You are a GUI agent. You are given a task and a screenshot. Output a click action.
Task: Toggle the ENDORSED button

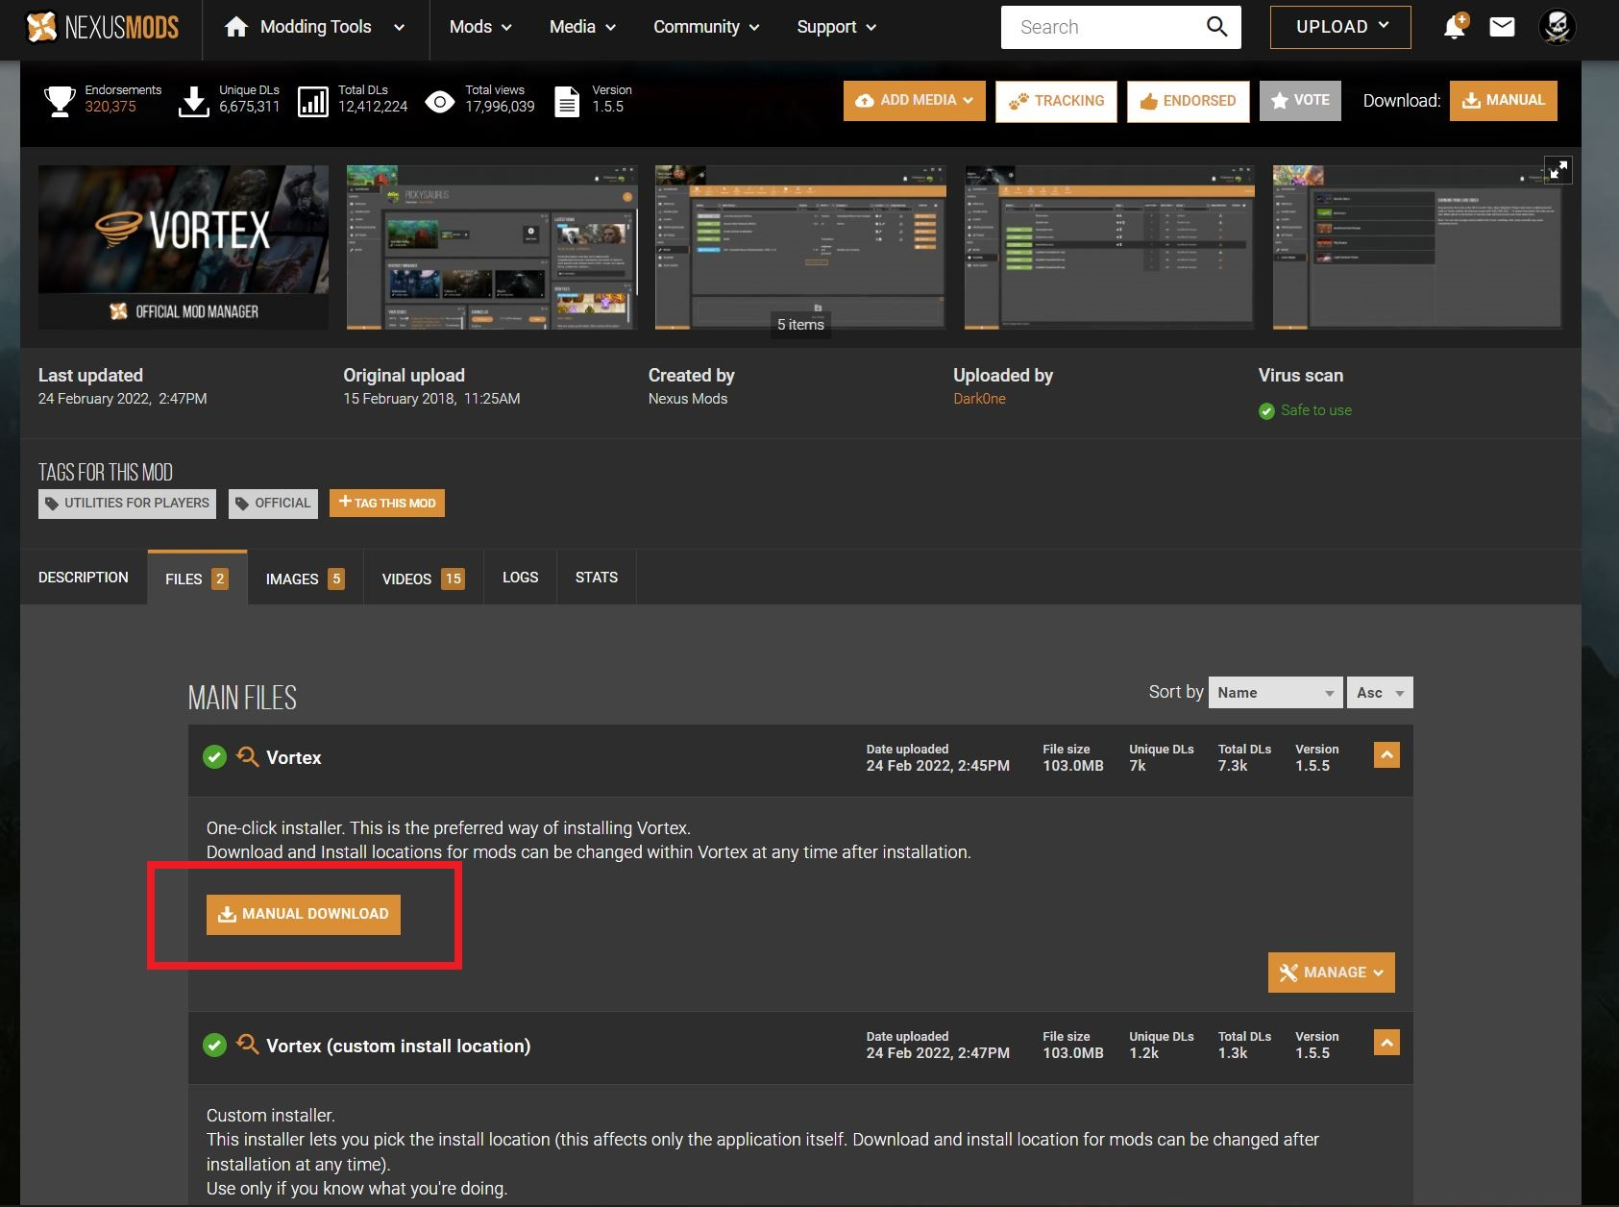coord(1189,101)
